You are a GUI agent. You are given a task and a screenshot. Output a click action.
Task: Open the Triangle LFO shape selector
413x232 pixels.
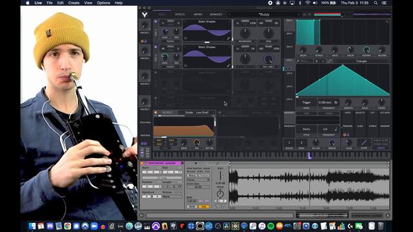click(x=361, y=61)
